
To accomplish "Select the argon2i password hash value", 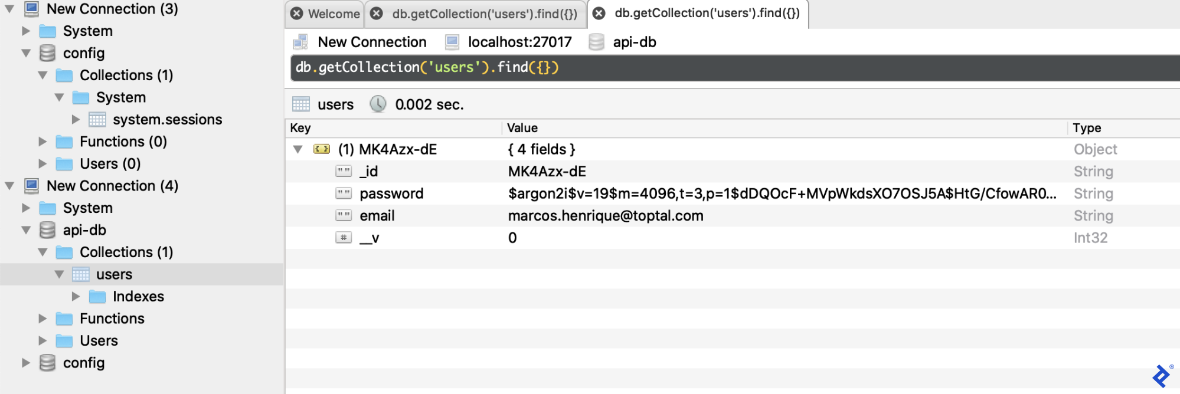I will coord(782,193).
